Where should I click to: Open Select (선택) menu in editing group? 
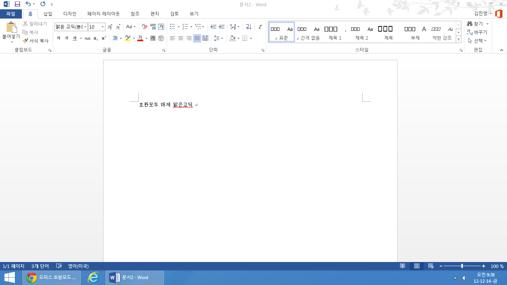tap(477, 41)
